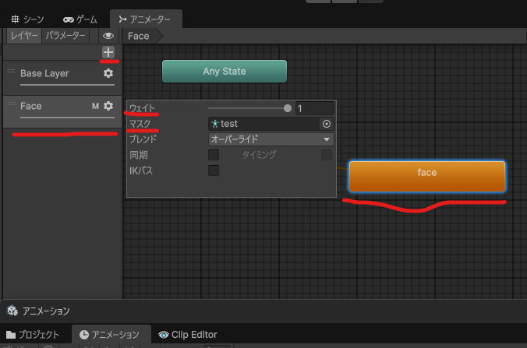Click the マスク label

(140, 124)
